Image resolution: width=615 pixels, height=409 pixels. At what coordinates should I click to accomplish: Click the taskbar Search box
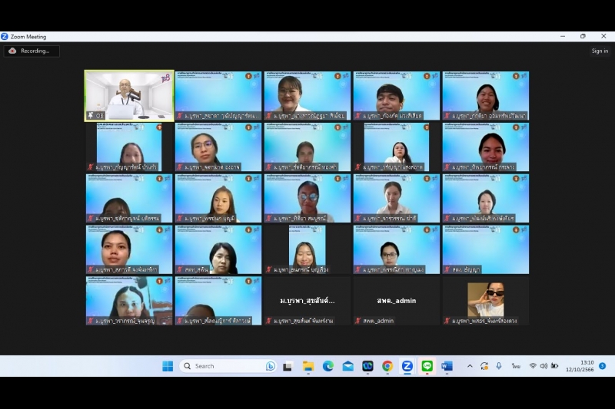point(223,366)
